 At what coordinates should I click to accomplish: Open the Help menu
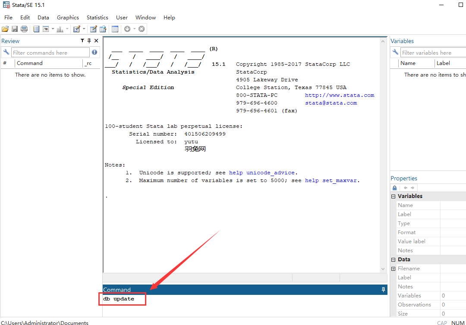169,18
